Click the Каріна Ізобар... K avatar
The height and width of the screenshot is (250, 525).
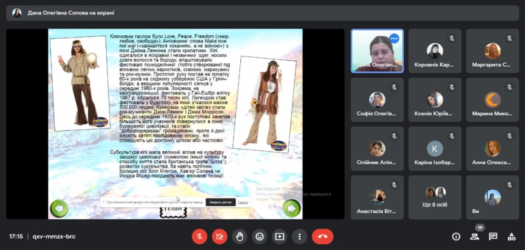click(435, 149)
